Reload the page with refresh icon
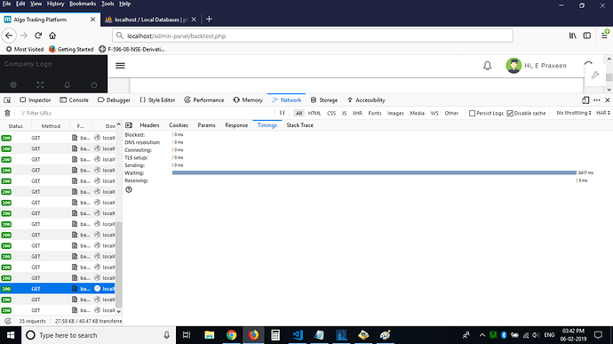 (x=38, y=36)
